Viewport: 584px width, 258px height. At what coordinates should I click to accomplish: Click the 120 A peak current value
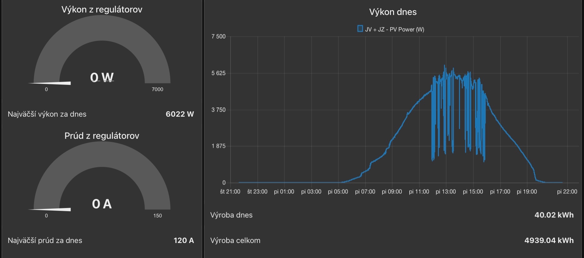[x=184, y=241]
